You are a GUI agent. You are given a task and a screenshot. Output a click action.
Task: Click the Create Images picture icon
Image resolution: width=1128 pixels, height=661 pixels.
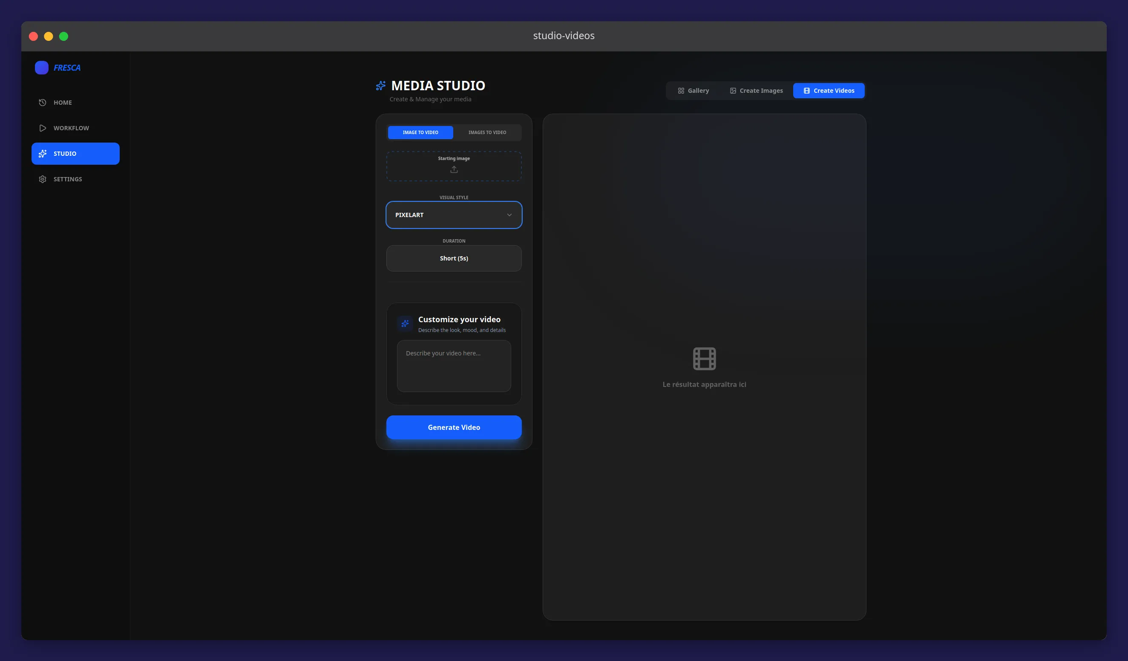coord(733,91)
